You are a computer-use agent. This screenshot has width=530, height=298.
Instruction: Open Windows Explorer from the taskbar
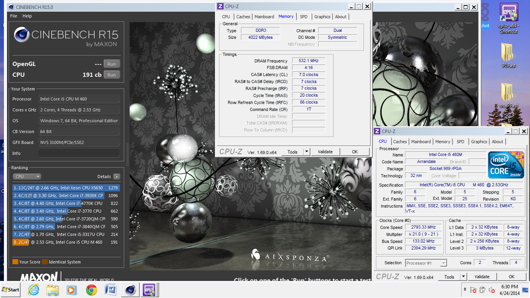(52, 289)
